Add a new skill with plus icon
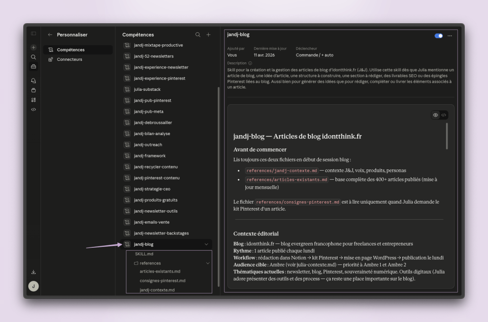Screen dimensions: 488x322 208,35
